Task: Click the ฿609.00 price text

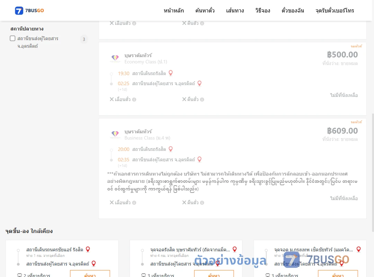Action: [x=342, y=131]
